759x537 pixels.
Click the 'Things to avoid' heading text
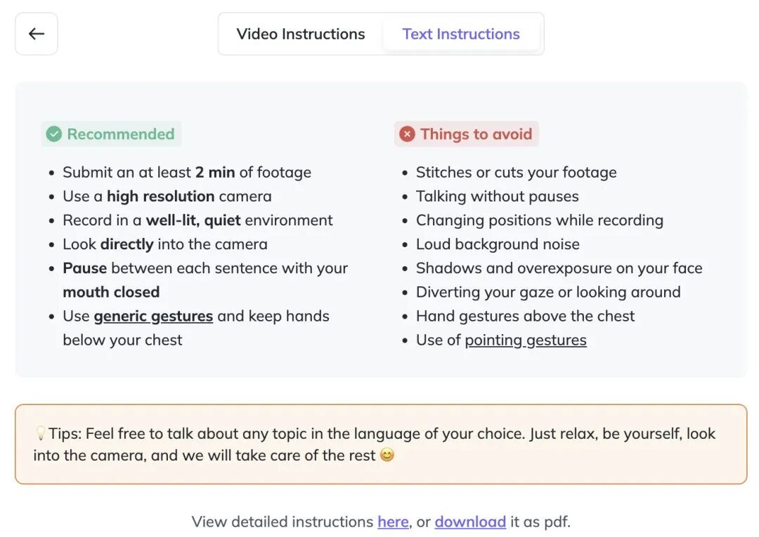[476, 134]
